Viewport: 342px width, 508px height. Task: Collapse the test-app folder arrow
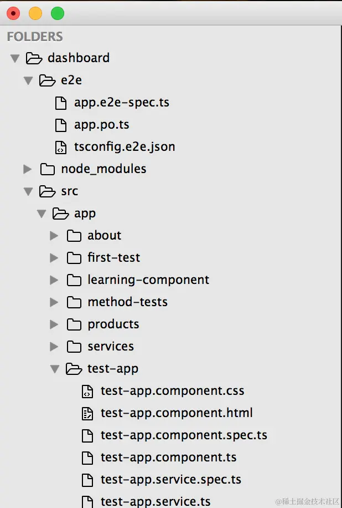coord(55,369)
